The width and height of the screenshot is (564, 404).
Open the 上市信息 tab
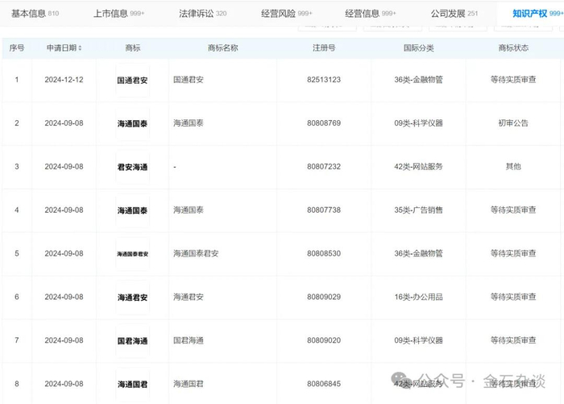[118, 14]
